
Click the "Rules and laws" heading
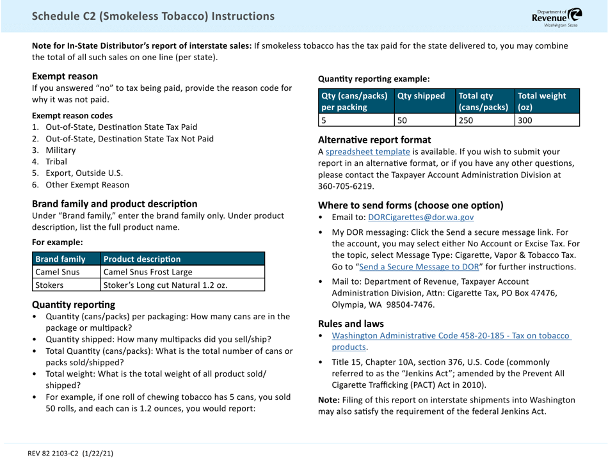351,324
